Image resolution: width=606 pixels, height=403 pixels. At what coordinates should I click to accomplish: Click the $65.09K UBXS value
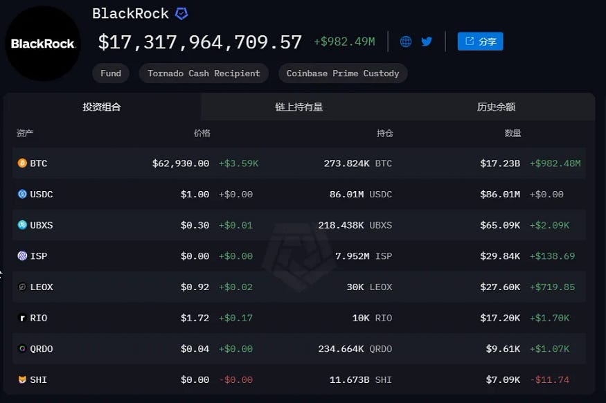[x=500, y=225]
